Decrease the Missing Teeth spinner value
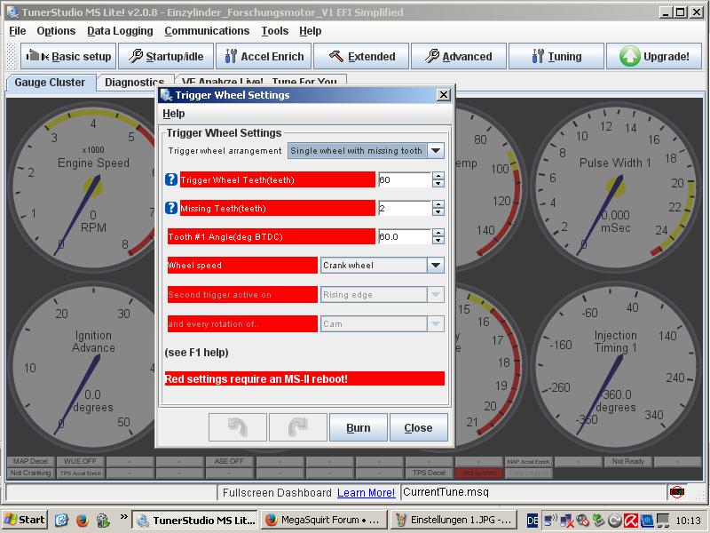The width and height of the screenshot is (710, 533). click(438, 212)
